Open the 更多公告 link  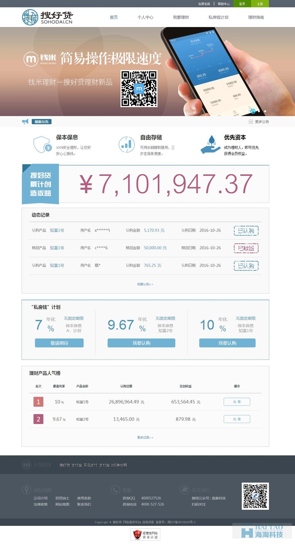262,122
